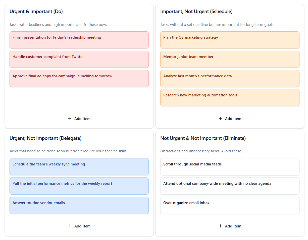Select the Friday leadership presentation task
This screenshot has width=308, height=240.
click(x=79, y=40)
